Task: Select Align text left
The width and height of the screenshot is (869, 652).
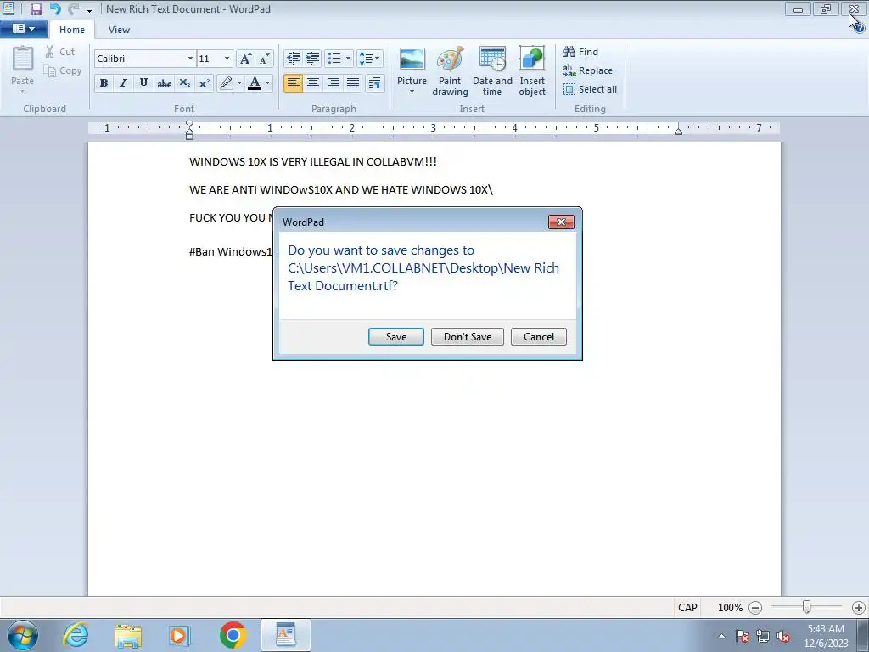Action: (x=293, y=83)
